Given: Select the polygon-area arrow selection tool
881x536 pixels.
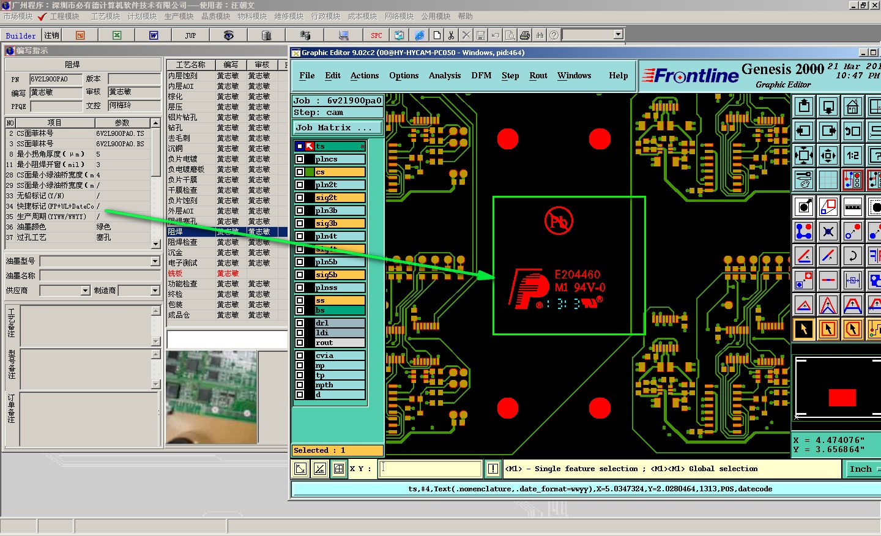Looking at the screenshot, I should click(853, 329).
